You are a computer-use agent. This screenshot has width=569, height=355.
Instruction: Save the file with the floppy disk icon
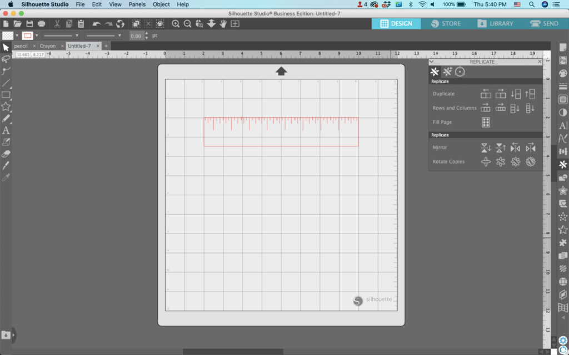(x=29, y=24)
